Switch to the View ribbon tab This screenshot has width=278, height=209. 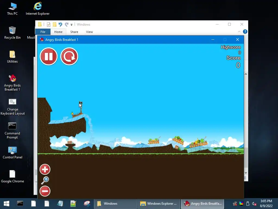point(89,32)
